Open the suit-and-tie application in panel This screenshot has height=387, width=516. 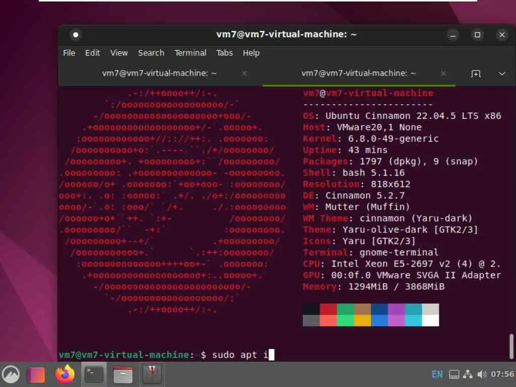point(152,374)
